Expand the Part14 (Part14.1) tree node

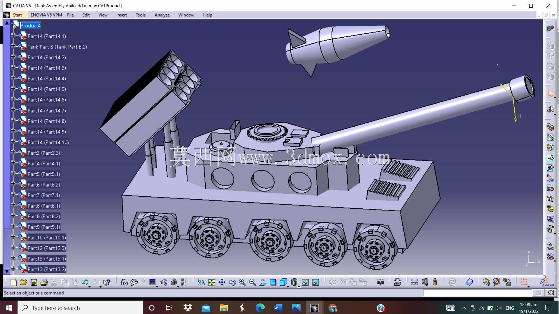13,35
